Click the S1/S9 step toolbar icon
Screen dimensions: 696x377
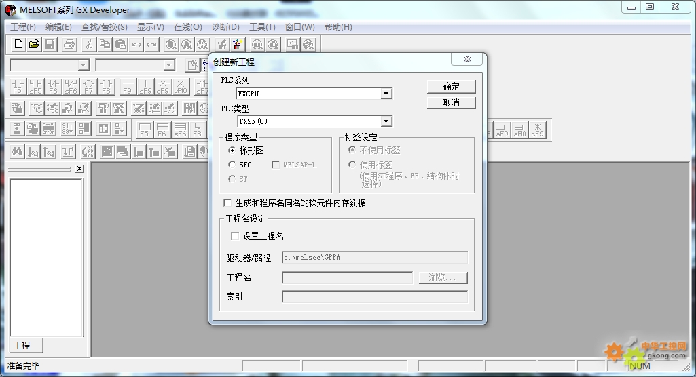tap(67, 129)
